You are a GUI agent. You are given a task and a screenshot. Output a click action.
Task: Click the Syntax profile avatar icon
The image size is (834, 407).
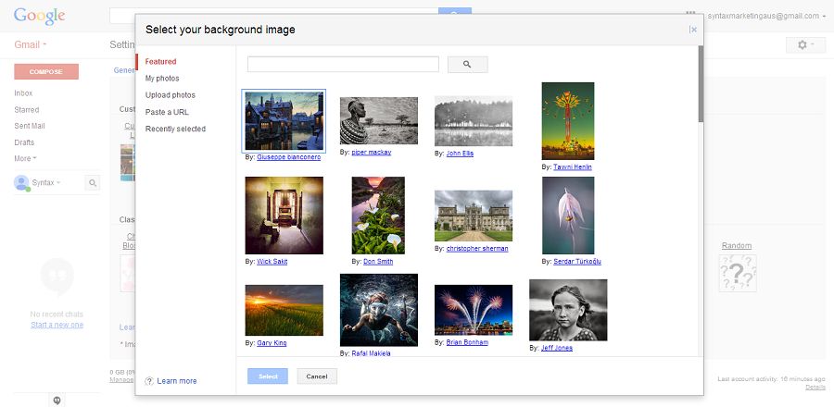tap(21, 183)
